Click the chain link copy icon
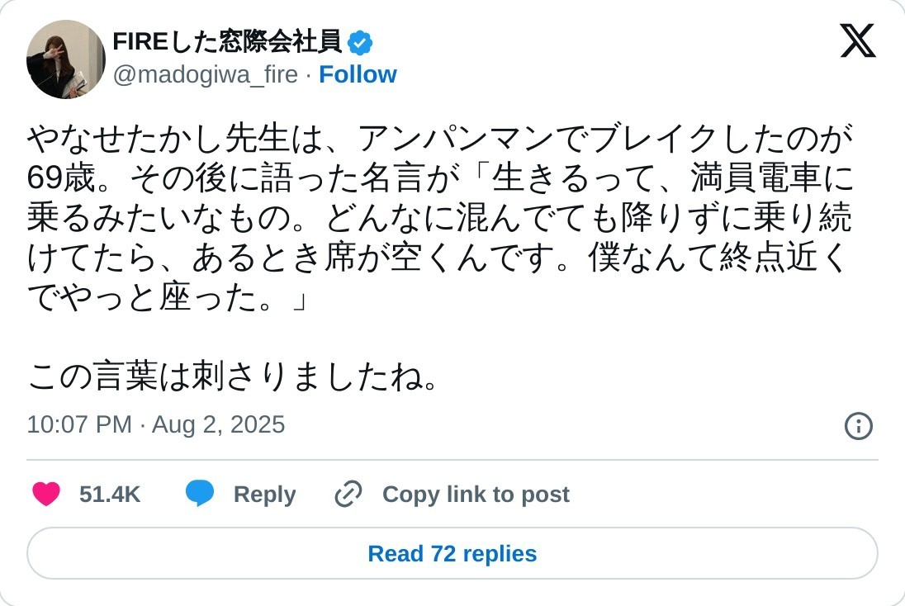 coord(348,495)
